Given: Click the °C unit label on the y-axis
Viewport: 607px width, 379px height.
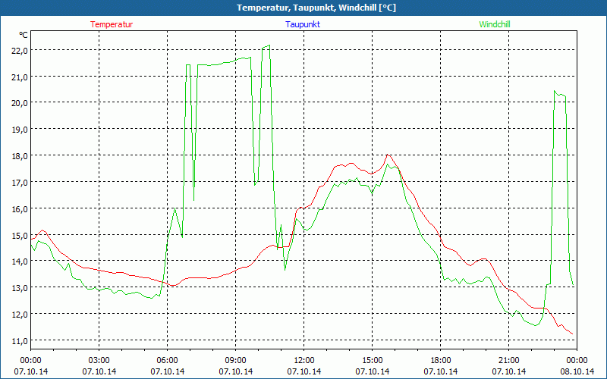Looking at the screenshot, I should click(x=24, y=35).
